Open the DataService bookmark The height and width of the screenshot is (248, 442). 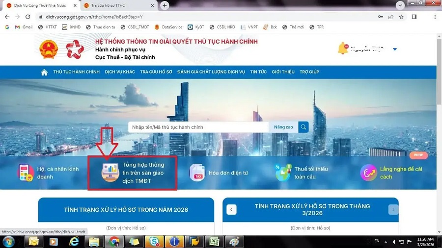point(168,27)
